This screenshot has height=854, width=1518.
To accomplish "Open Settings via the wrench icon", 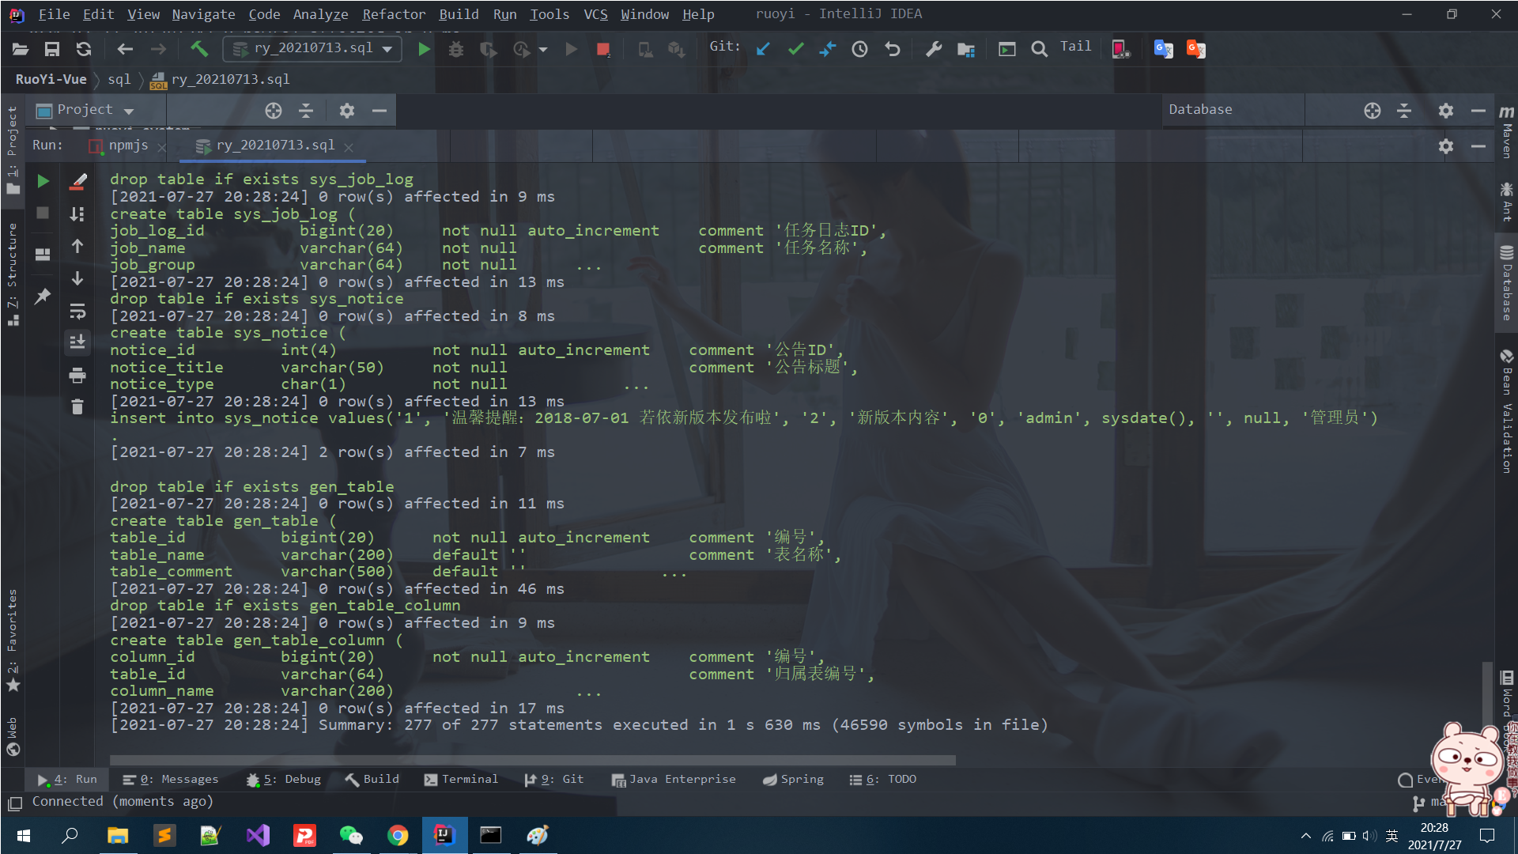I will [934, 49].
